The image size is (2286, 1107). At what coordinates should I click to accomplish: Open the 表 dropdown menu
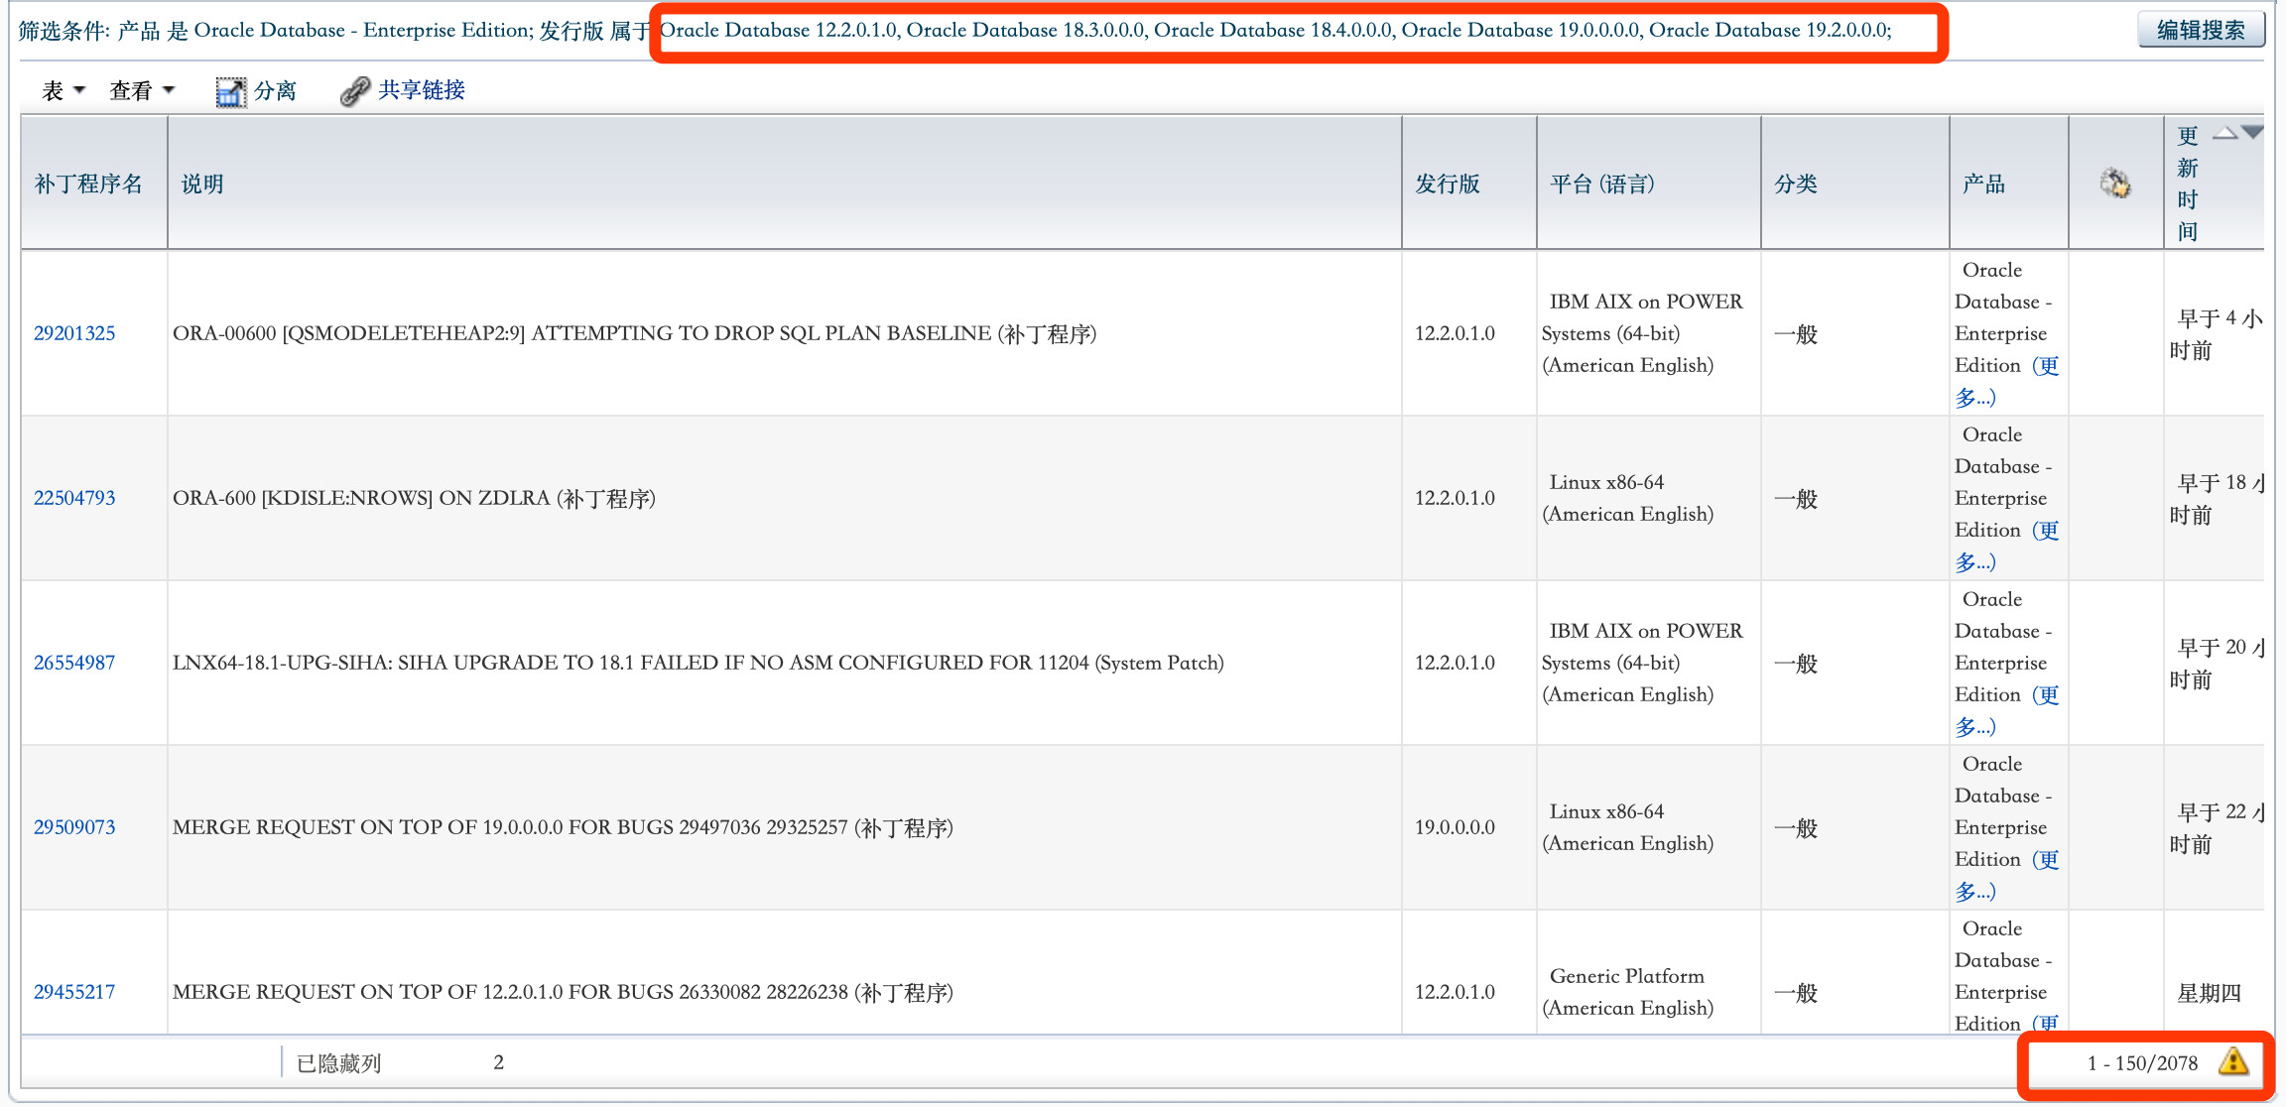pos(63,91)
